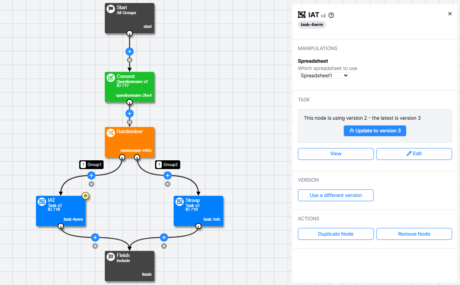Click the Edit button
Screen dimensions: 460x285
click(414, 154)
